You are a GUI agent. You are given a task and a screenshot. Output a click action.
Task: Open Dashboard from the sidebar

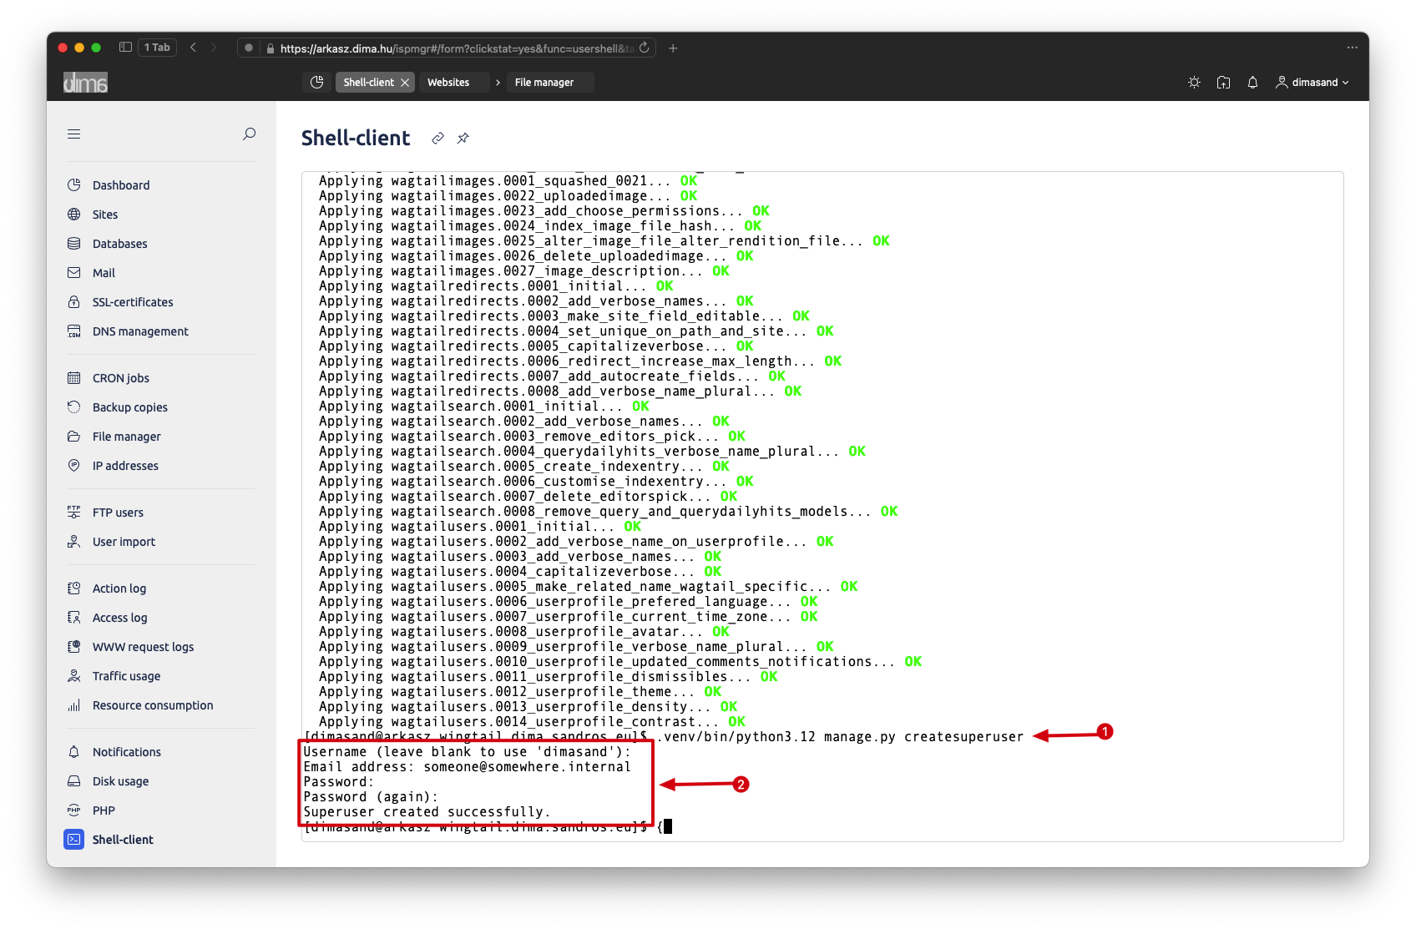[x=121, y=185]
